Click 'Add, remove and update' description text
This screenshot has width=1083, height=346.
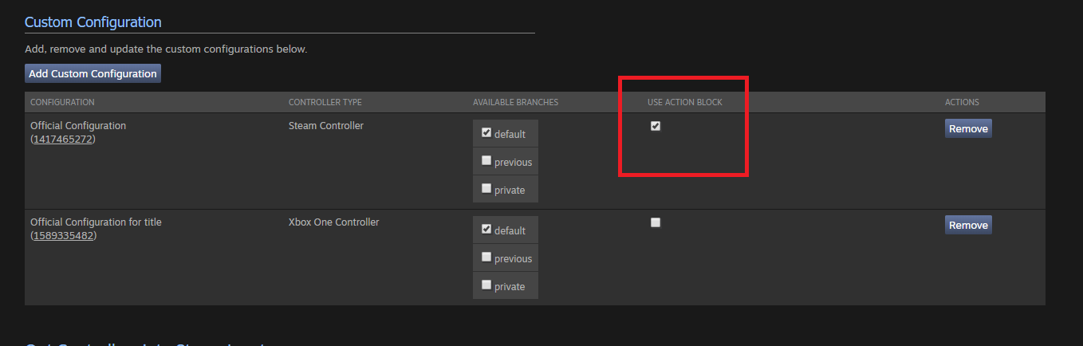[x=166, y=49]
